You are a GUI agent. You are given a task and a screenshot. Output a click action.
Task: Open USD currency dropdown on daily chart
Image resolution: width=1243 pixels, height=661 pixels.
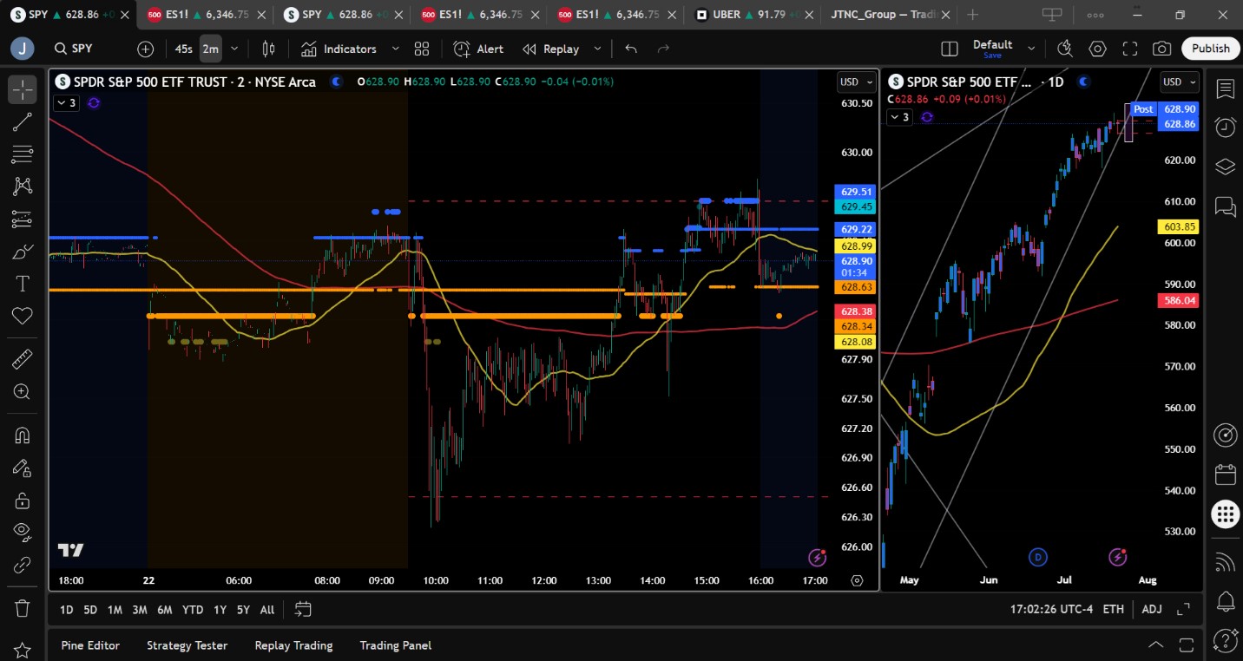(1180, 82)
